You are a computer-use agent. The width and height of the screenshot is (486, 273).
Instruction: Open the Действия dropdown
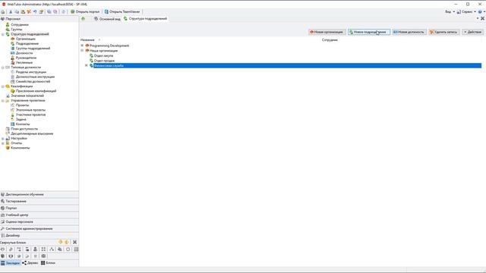click(472, 32)
